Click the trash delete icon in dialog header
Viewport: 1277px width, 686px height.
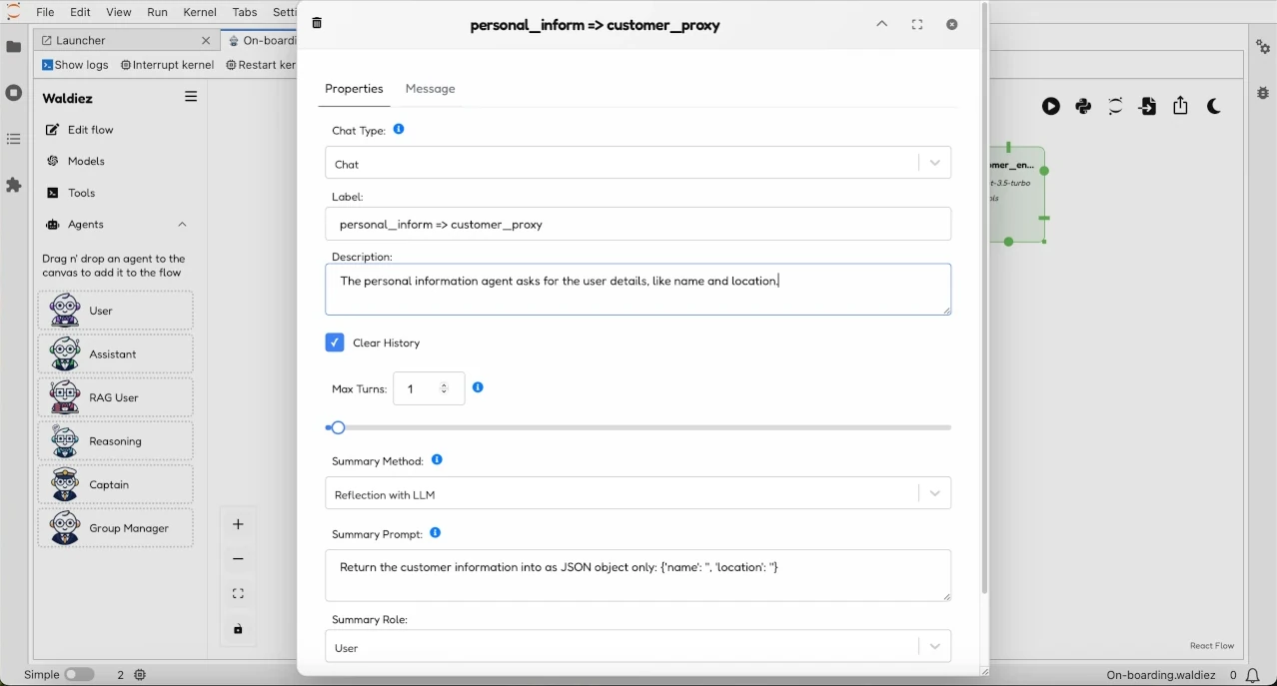[317, 23]
